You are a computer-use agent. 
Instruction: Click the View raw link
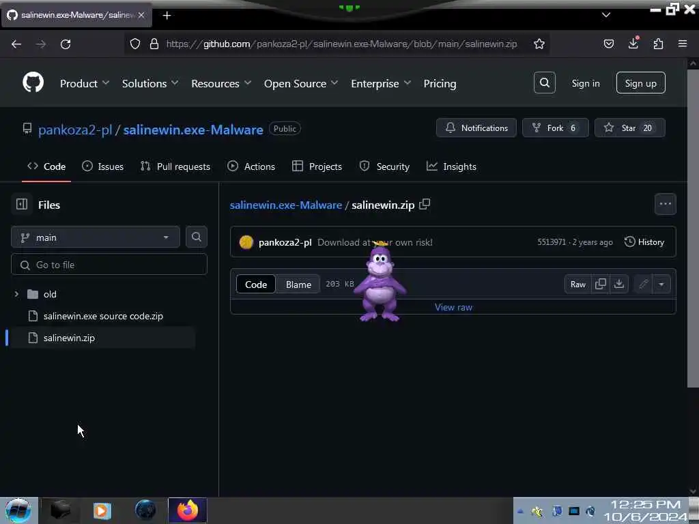453,307
